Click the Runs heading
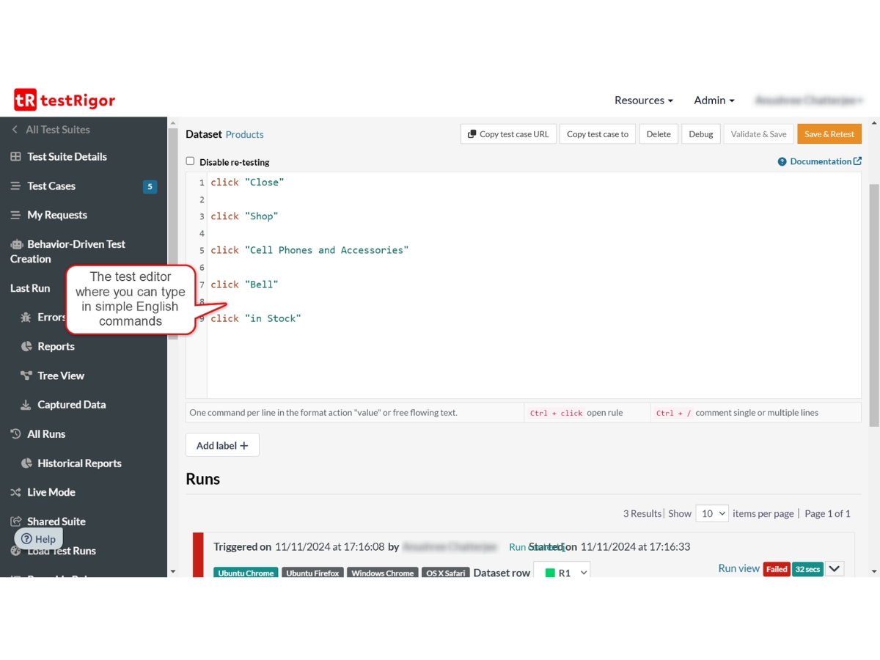The height and width of the screenshot is (660, 880). click(203, 479)
